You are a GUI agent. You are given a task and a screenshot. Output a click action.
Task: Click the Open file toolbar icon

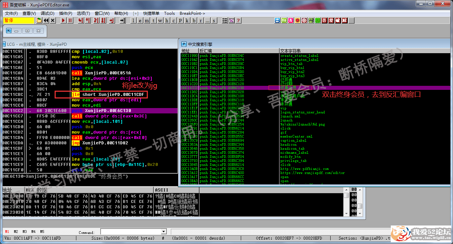coord(39,21)
